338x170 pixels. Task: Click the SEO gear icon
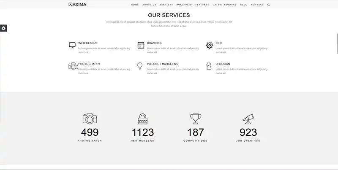[210, 45]
